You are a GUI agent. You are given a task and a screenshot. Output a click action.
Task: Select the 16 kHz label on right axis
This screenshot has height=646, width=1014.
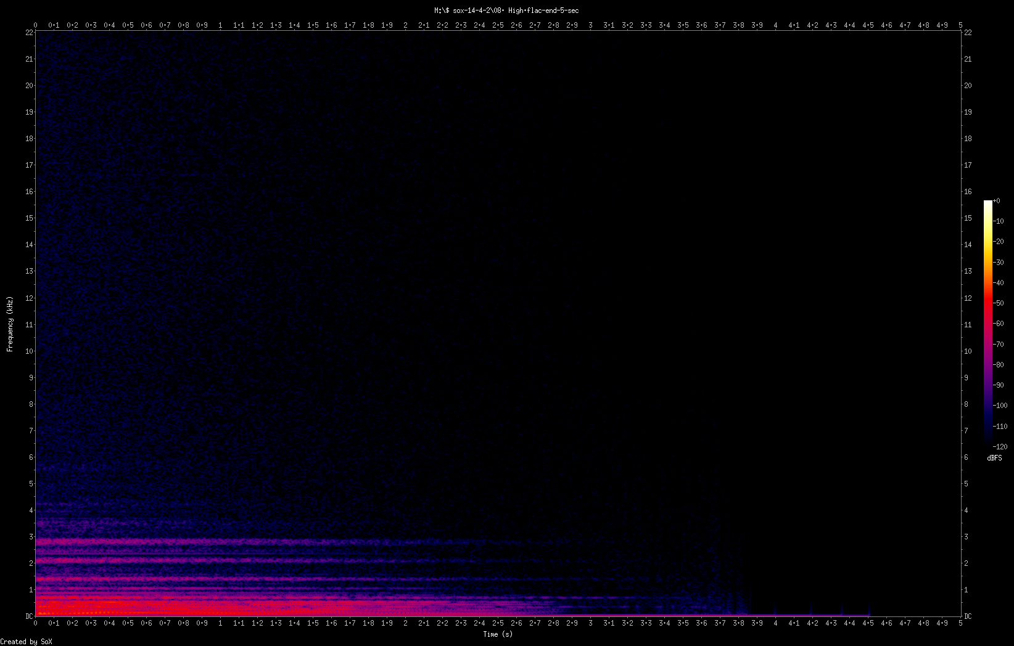967,192
